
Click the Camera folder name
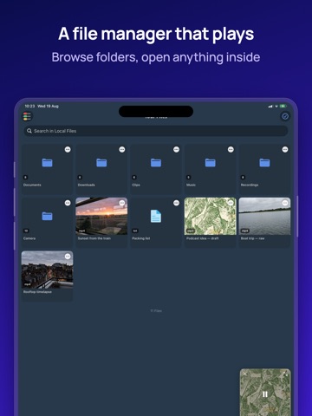(x=29, y=238)
